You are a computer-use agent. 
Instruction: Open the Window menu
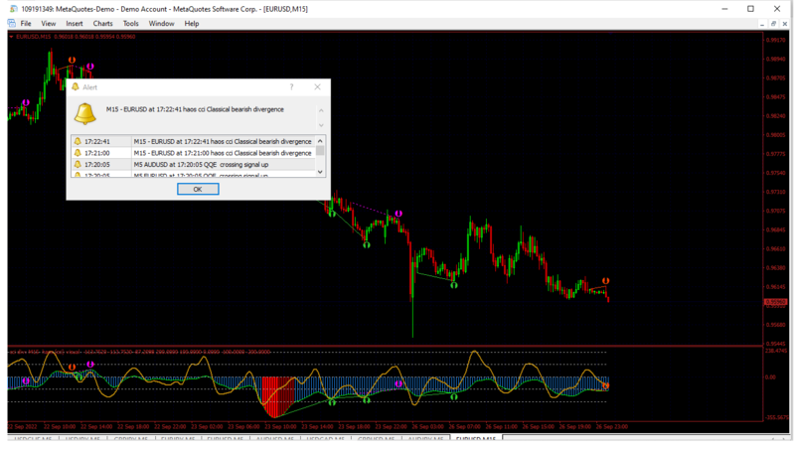pyautogui.click(x=161, y=23)
